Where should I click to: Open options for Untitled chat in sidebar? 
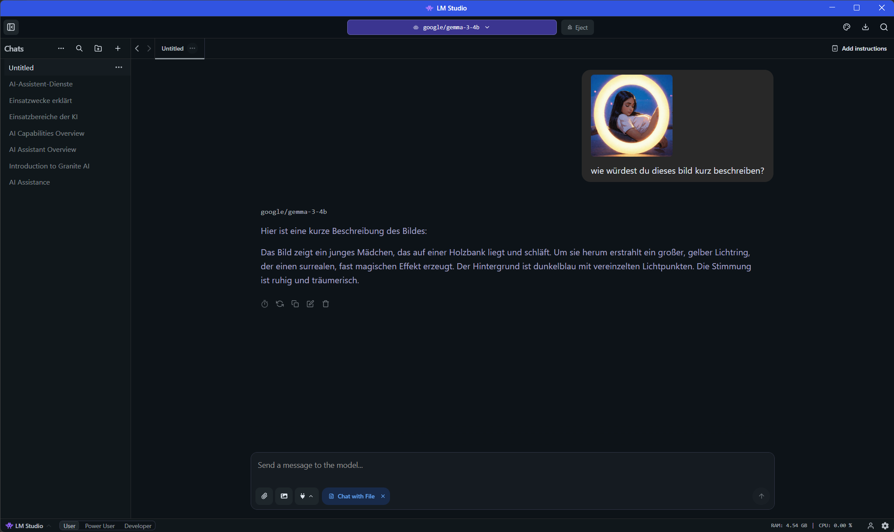pos(119,68)
